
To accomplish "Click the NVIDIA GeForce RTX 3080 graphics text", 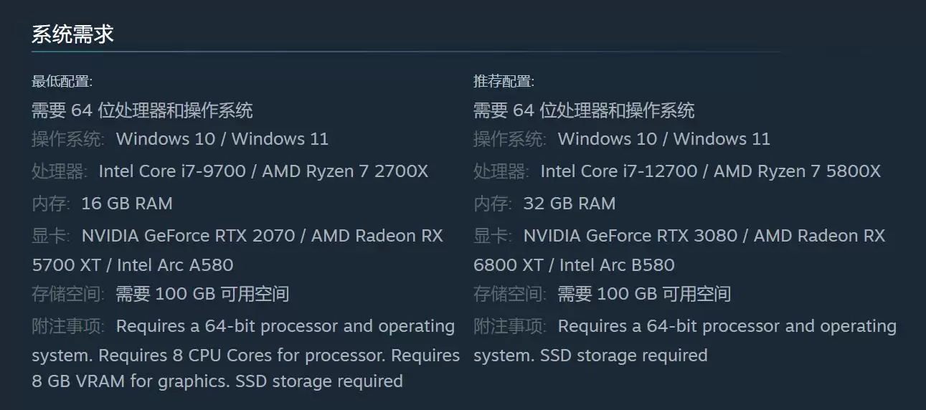I will click(x=633, y=236).
